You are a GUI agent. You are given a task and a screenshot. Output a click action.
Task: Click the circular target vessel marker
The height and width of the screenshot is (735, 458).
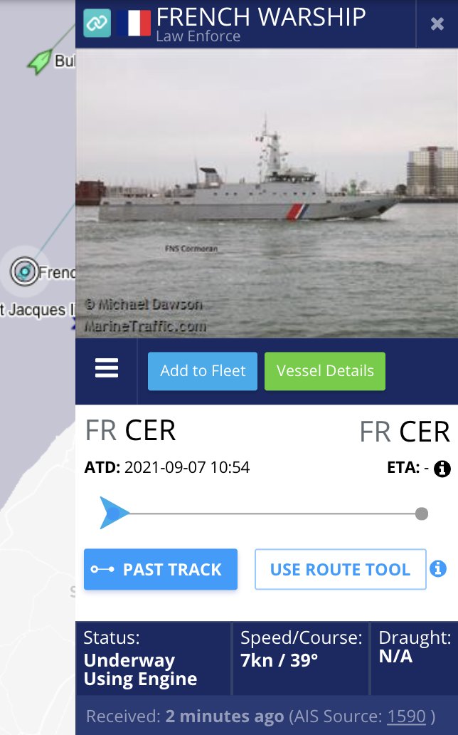(x=24, y=271)
